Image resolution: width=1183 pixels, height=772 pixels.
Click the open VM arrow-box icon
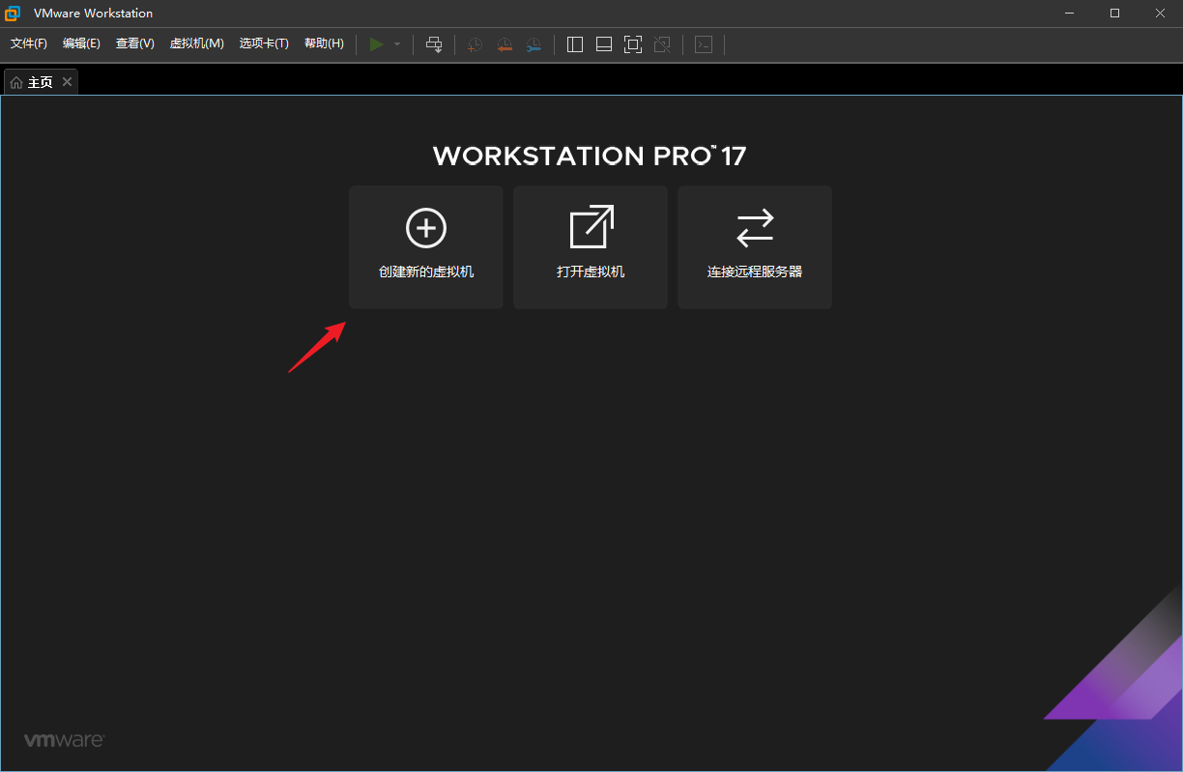click(x=591, y=227)
